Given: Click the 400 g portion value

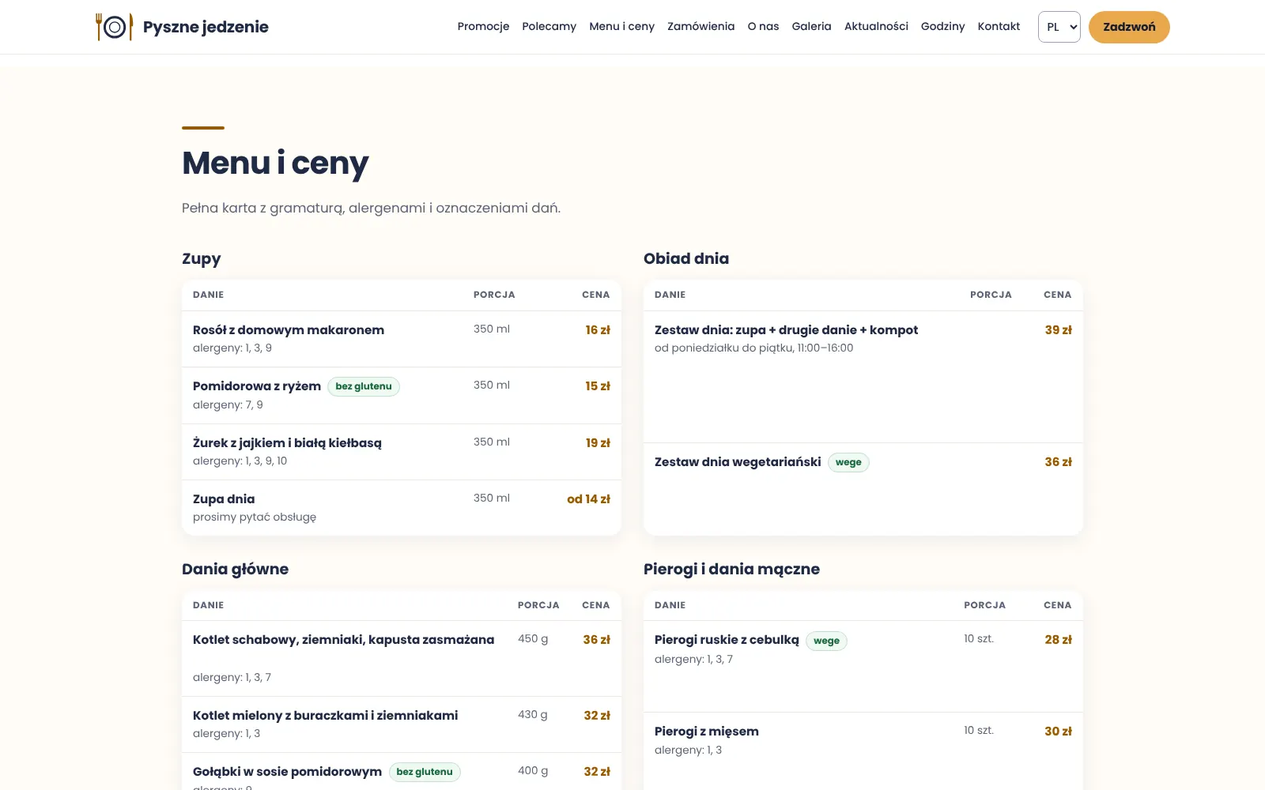Looking at the screenshot, I should [533, 770].
